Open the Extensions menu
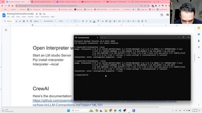Screen dimensions: 202x113 point(45,17)
